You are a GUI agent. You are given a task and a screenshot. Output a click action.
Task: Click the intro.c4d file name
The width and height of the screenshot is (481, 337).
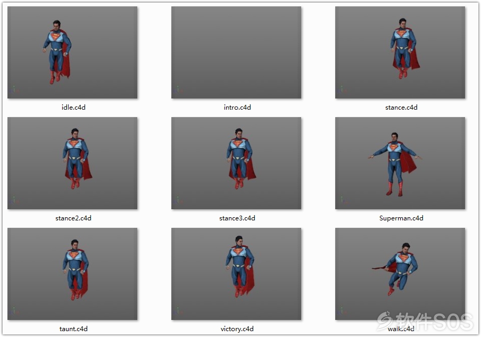(x=237, y=108)
